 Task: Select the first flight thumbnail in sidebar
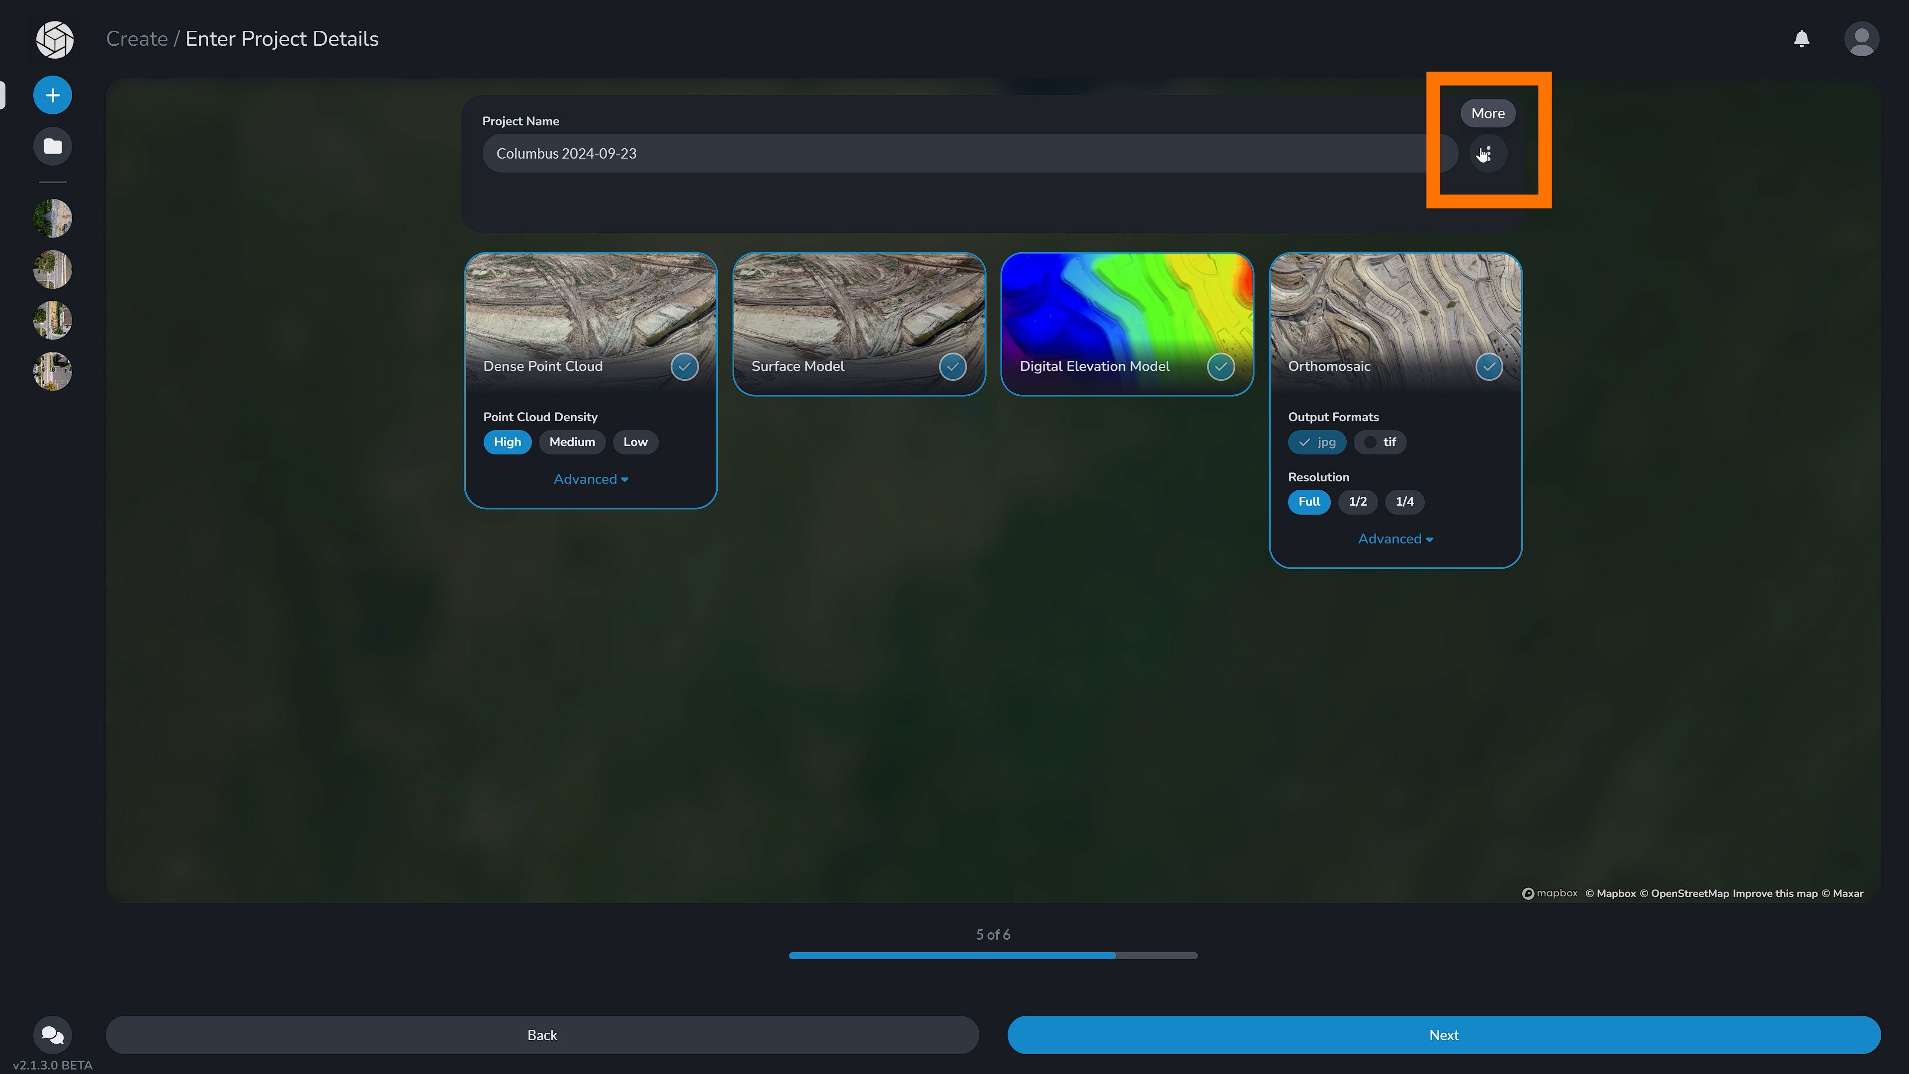point(52,218)
